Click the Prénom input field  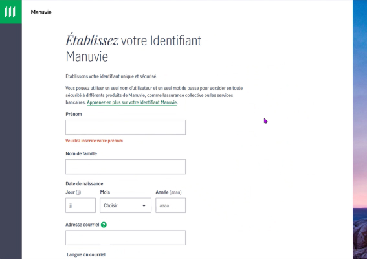[126, 127]
